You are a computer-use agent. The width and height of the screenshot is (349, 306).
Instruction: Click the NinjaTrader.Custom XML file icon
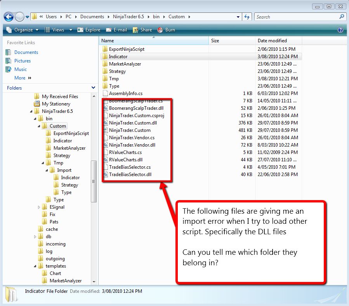(x=106, y=130)
